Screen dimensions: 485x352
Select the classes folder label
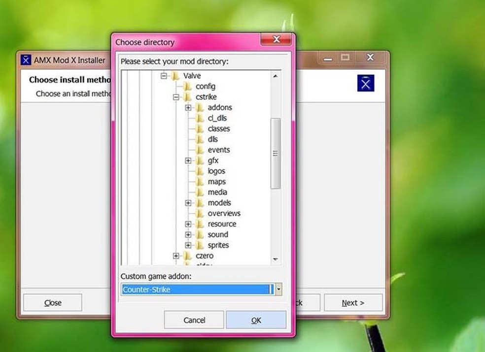tap(219, 128)
